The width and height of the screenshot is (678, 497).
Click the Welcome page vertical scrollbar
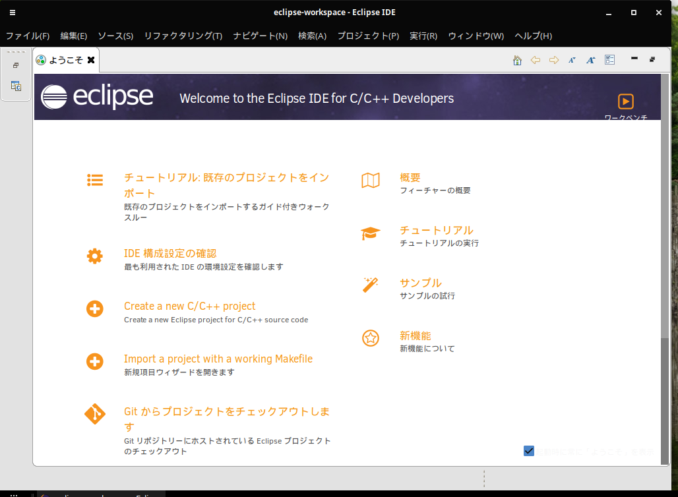tap(665, 270)
